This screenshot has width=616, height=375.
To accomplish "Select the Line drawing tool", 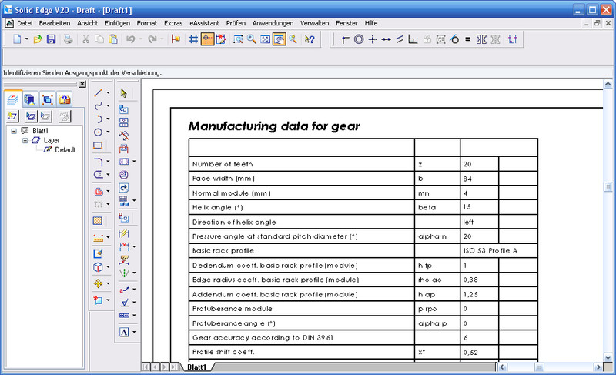I will pos(98,93).
